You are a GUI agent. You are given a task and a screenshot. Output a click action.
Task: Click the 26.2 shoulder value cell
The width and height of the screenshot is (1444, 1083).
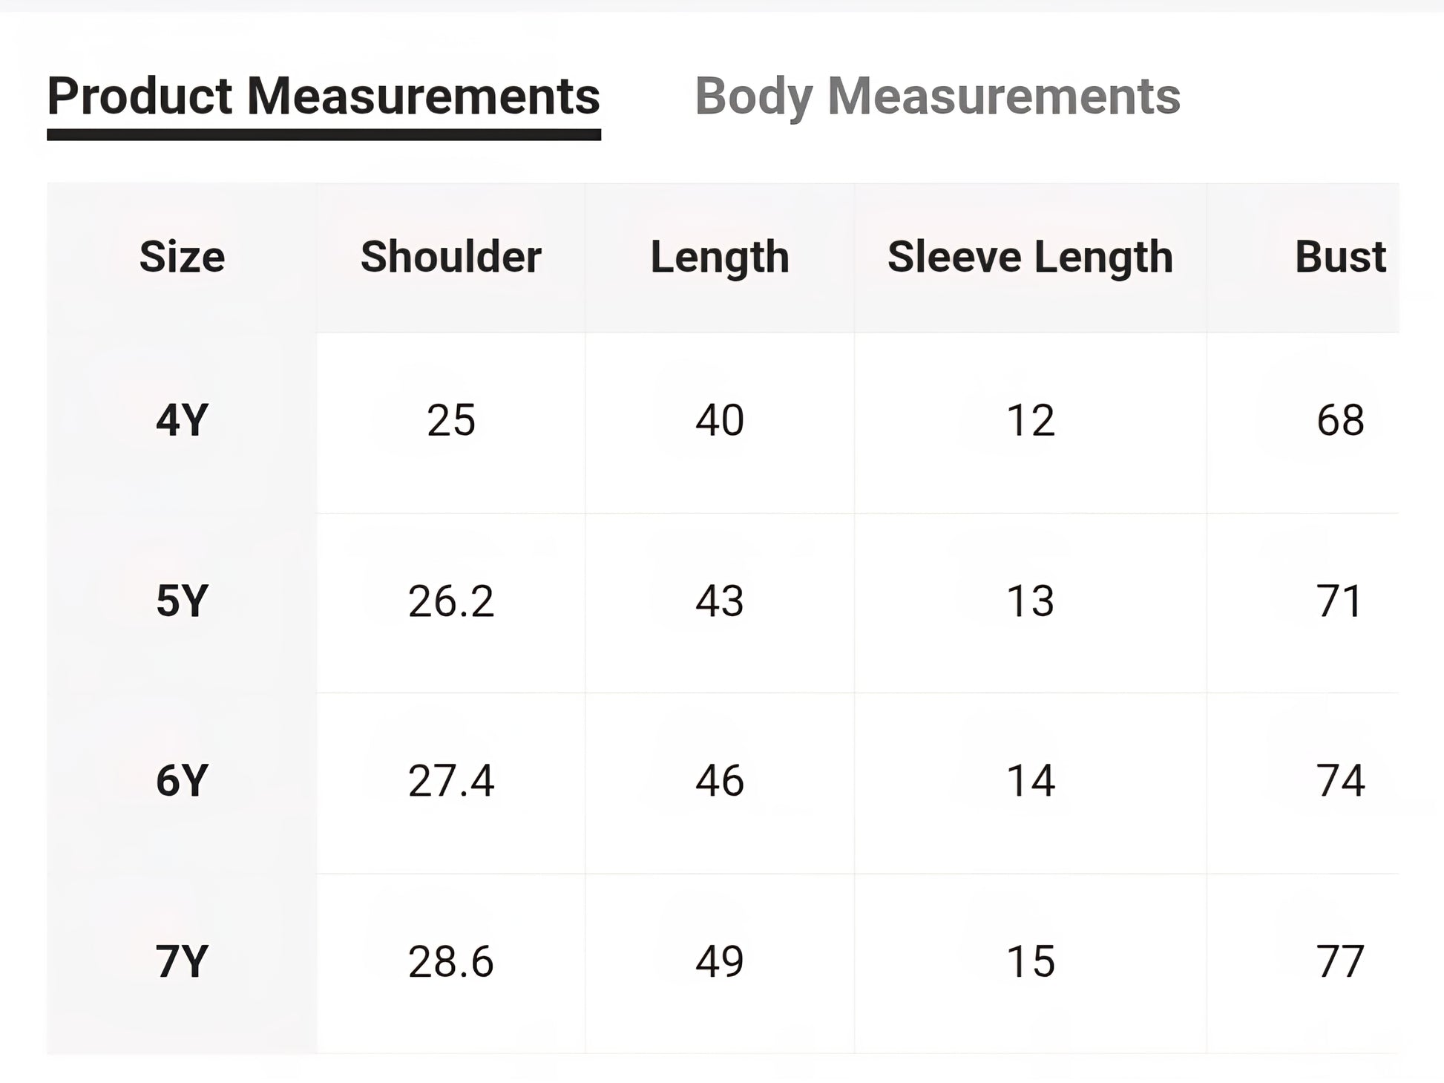(451, 601)
